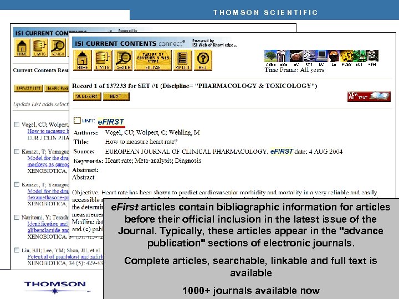This screenshot has width=399, height=299.
Task: Click Home icon in back results window
Action: (22, 48)
